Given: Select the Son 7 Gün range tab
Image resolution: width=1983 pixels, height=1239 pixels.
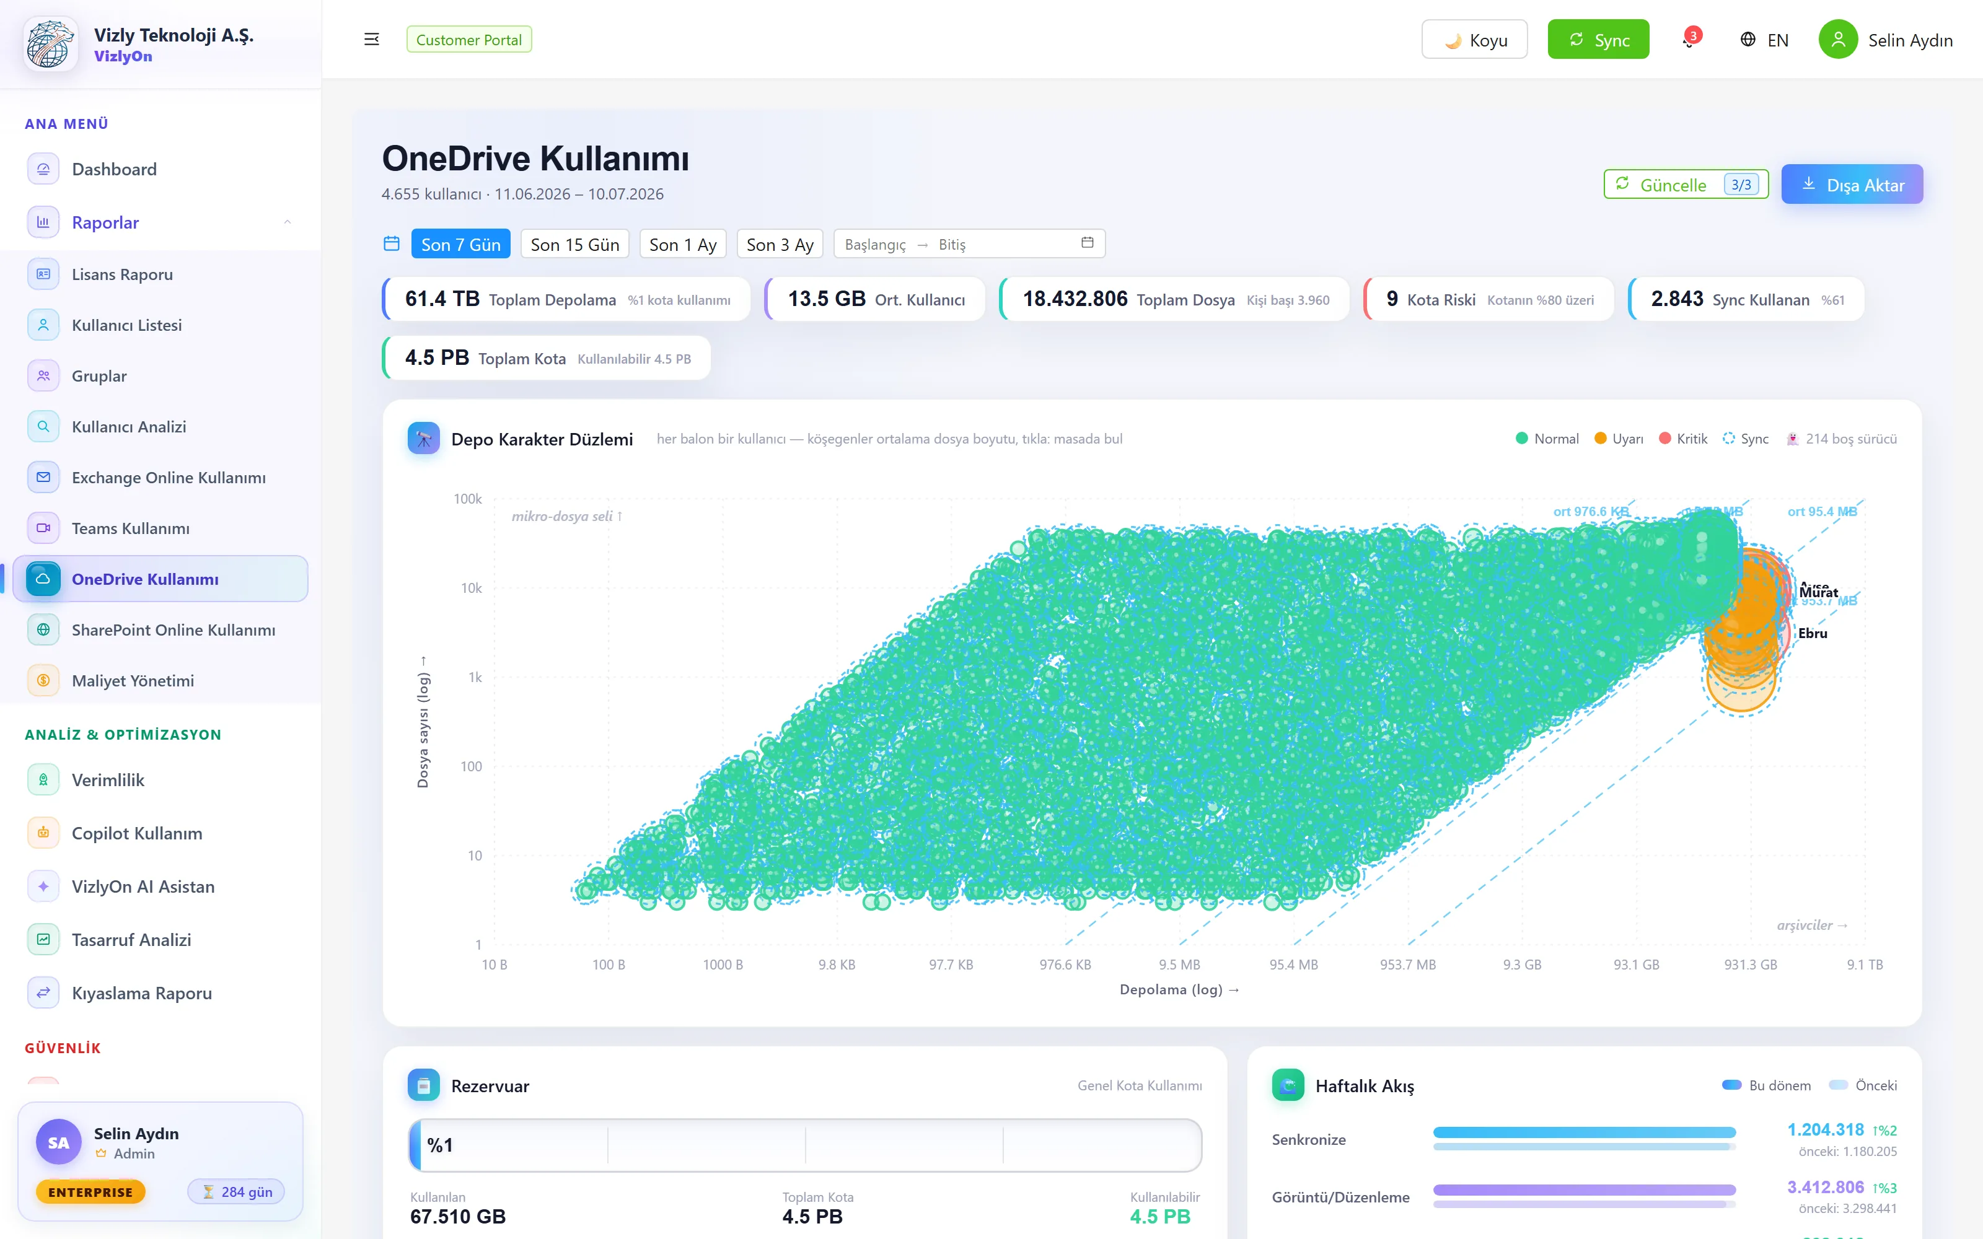Looking at the screenshot, I should coord(460,243).
